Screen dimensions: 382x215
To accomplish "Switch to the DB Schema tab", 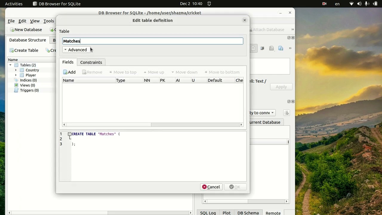I will [x=248, y=213].
